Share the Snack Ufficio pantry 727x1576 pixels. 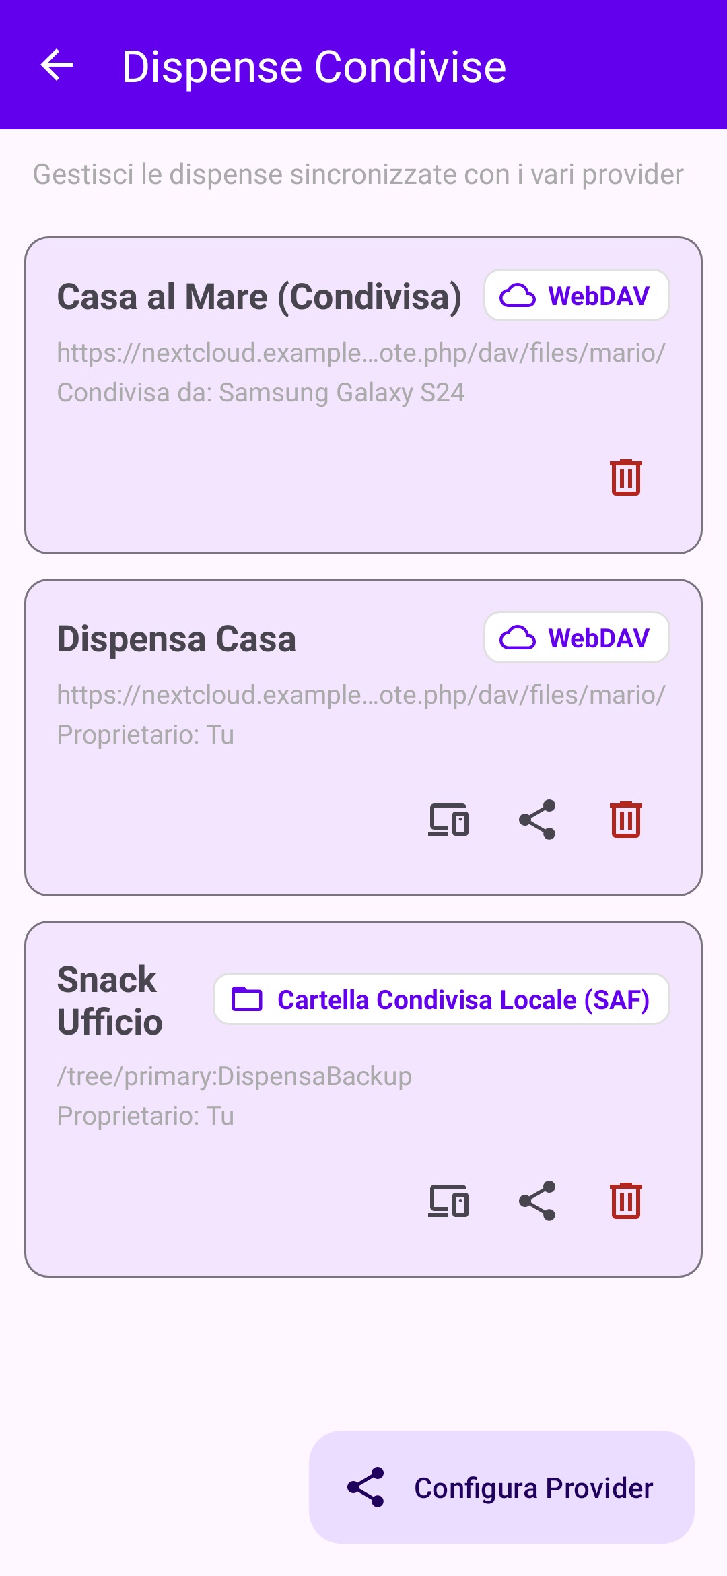(537, 1201)
